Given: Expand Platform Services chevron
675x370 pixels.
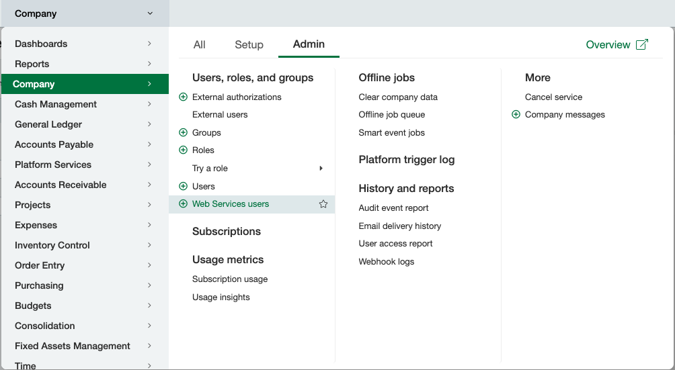Looking at the screenshot, I should (149, 165).
